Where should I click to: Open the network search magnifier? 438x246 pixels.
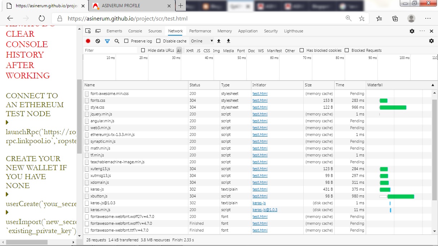(117, 41)
